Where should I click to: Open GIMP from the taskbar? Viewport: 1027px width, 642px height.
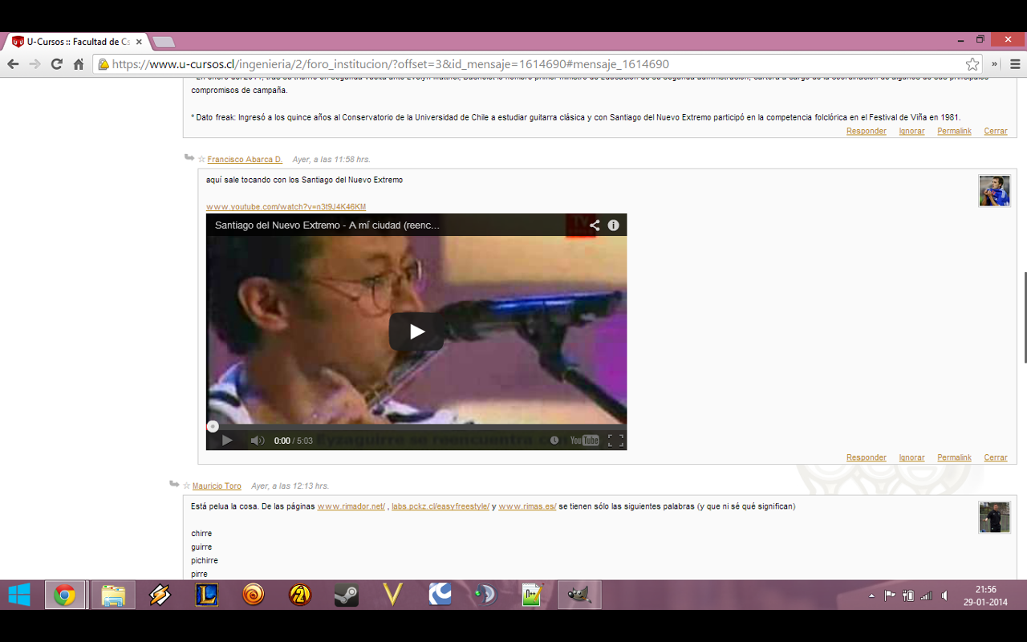point(578,595)
